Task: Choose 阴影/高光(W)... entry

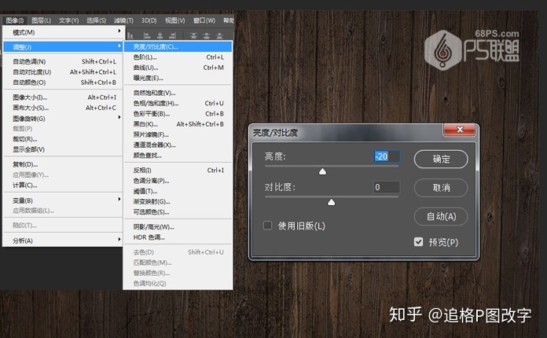Action: pyautogui.click(x=178, y=226)
